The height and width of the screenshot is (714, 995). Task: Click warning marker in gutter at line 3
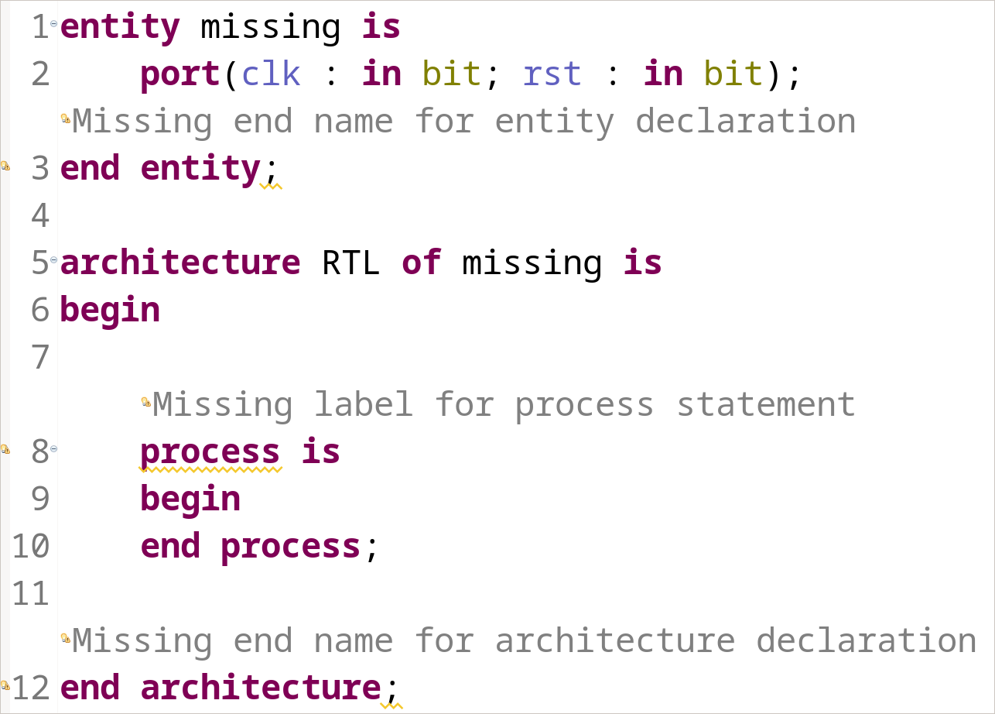(5, 166)
